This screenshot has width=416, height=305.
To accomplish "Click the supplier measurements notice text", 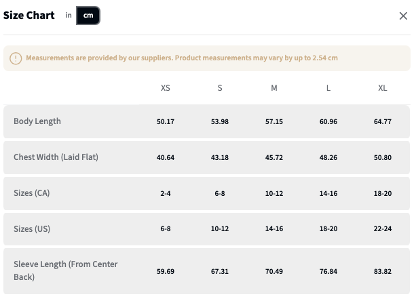I will point(182,58).
